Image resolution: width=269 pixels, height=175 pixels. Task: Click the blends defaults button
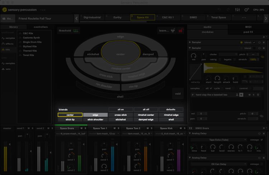(x=171, y=109)
